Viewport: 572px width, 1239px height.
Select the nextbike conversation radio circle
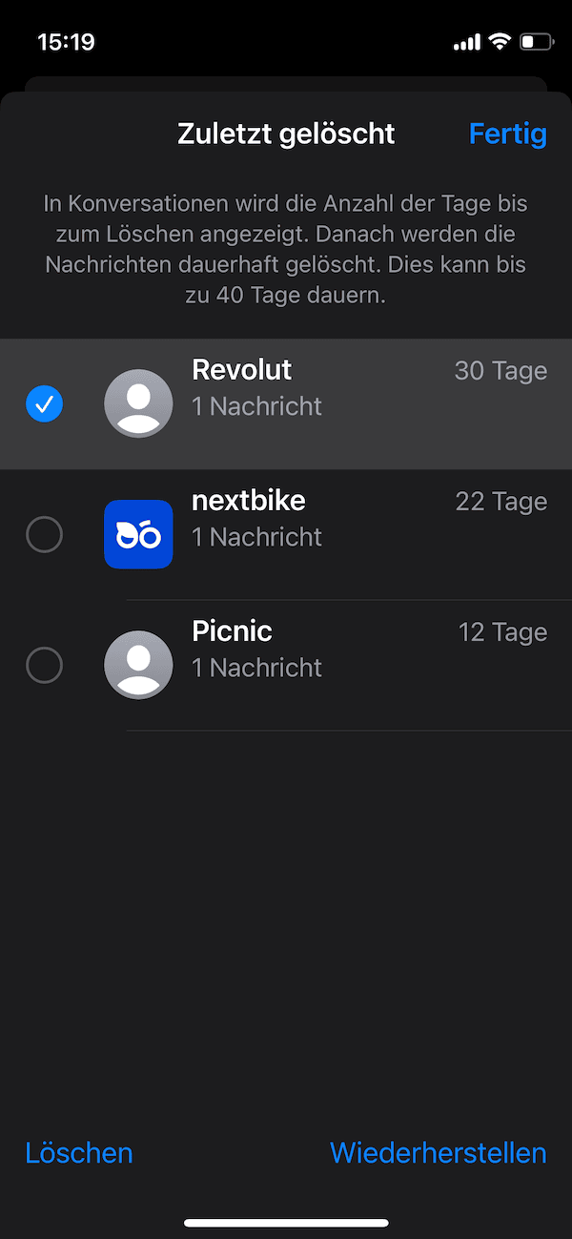44,535
